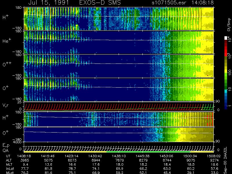Viewport: 232px width, 174px height.
Task: Click the yellow QA bar segment at left
Action: coord(65,152)
